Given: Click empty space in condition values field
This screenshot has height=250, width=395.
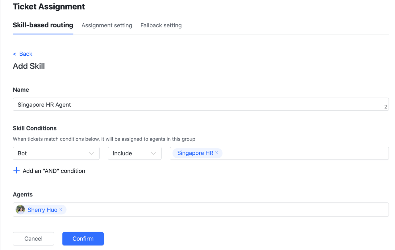Looking at the screenshot, I should click(x=302, y=153).
